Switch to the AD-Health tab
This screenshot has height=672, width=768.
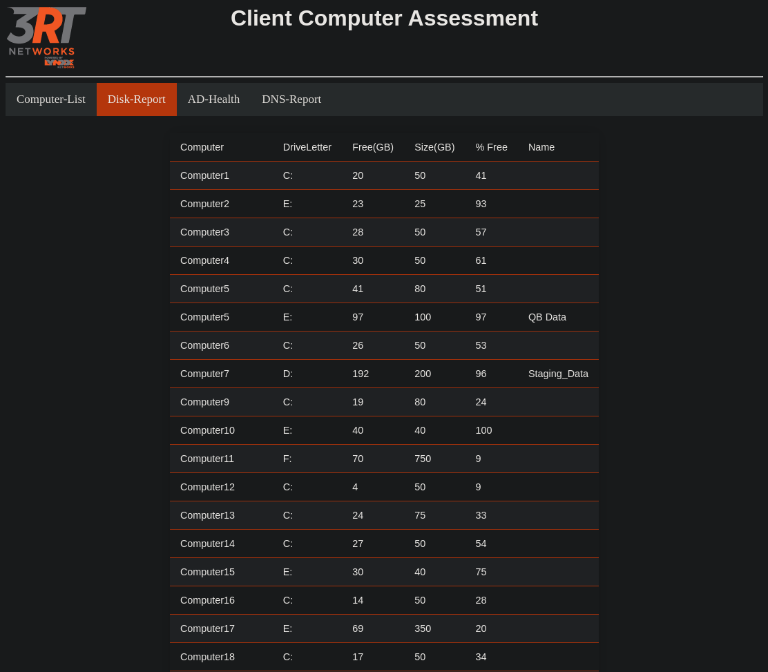[x=213, y=99]
